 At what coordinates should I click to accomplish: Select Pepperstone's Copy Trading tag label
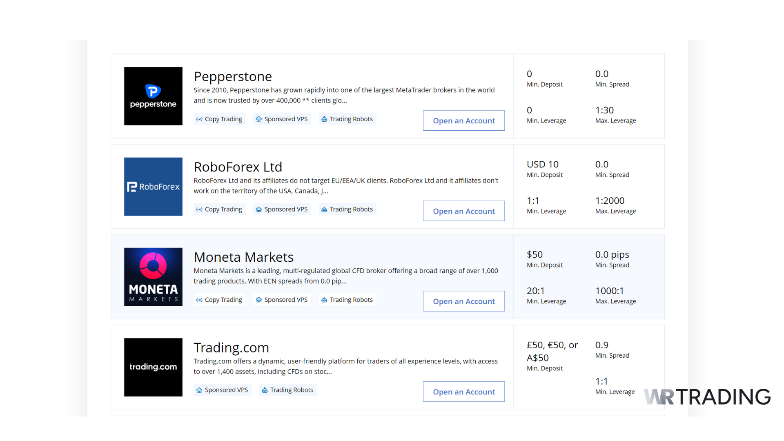[223, 119]
